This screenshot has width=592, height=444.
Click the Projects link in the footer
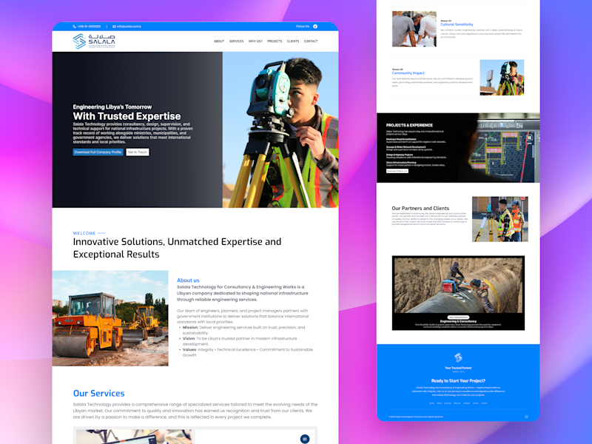467,403
